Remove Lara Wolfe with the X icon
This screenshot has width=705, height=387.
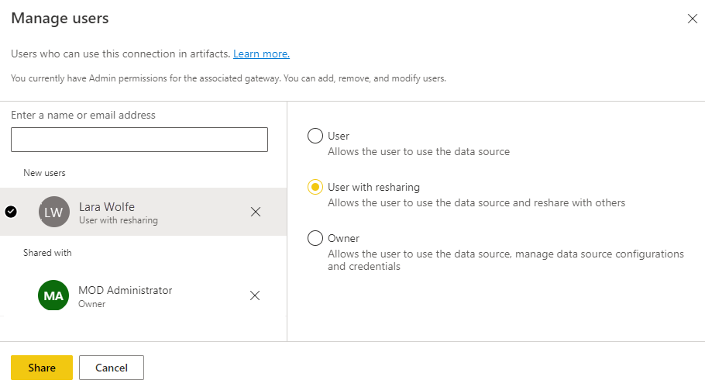256,212
